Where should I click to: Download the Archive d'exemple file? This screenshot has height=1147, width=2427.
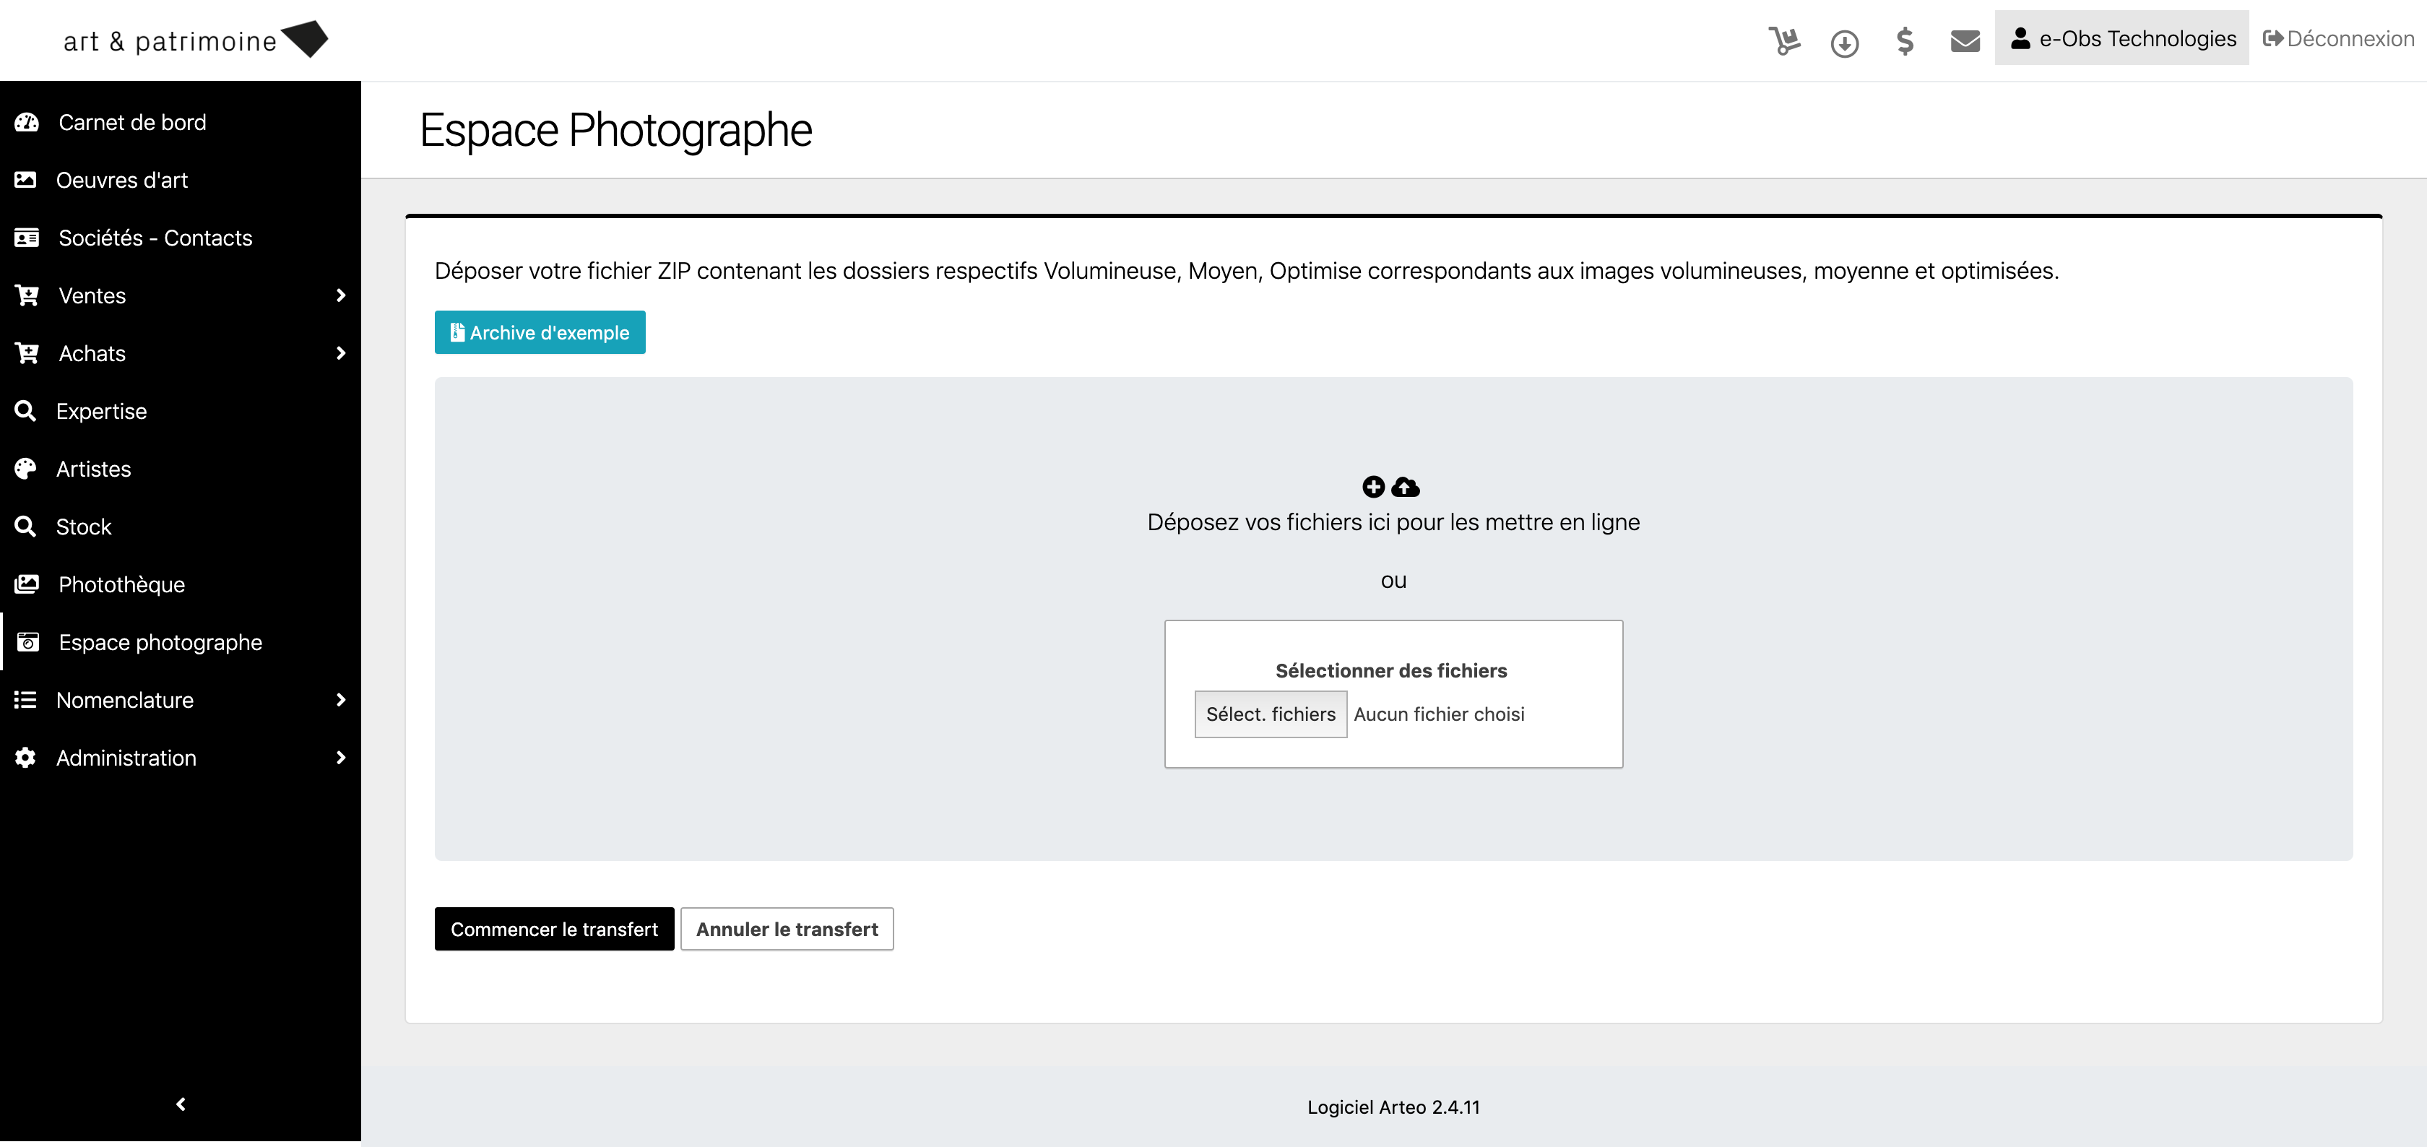pyautogui.click(x=540, y=332)
